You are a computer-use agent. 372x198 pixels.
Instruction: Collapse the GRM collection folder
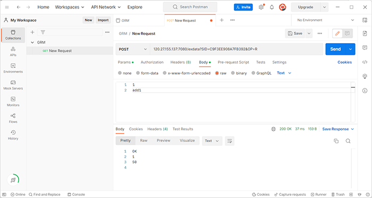(32, 43)
